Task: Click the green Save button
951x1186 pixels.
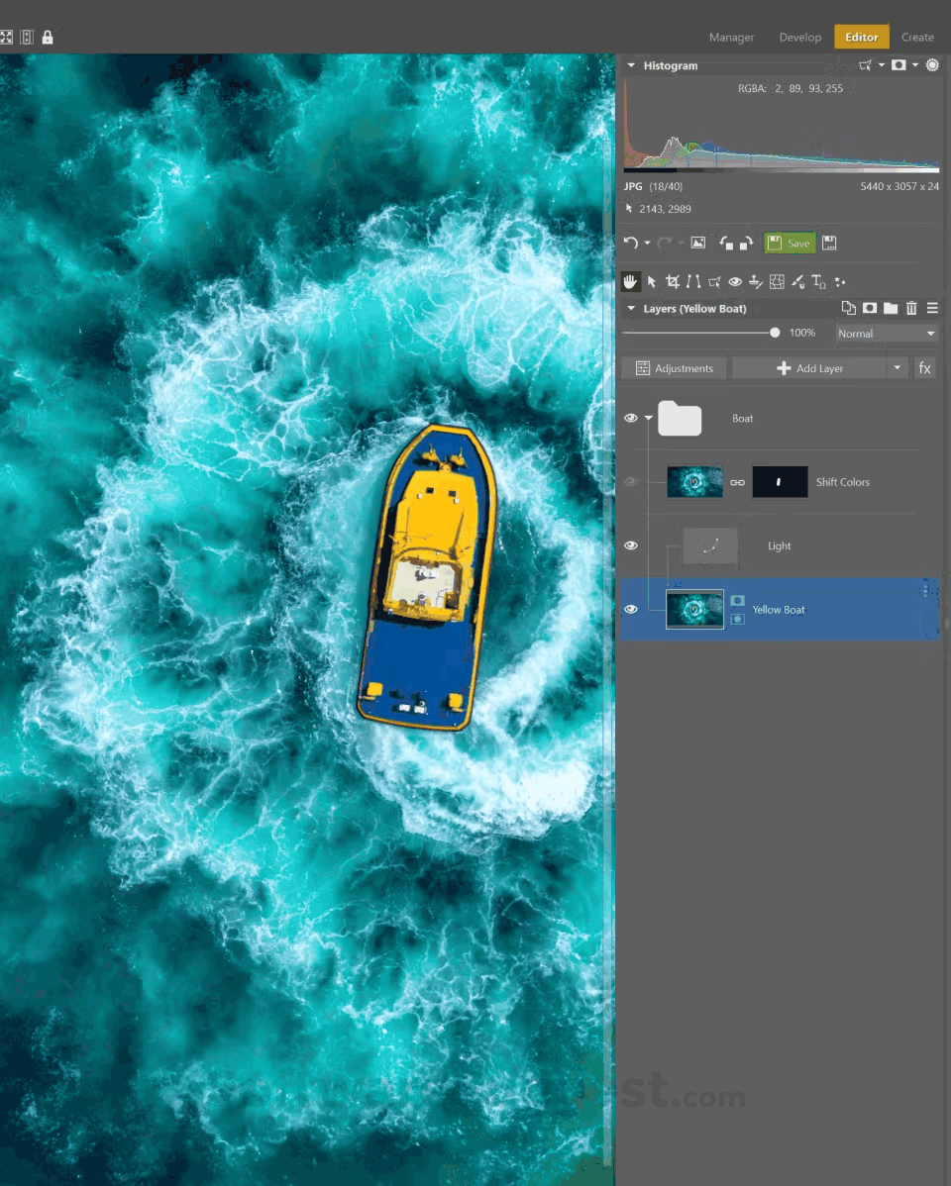Action: (790, 243)
